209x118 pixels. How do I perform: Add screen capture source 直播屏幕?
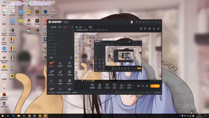(92, 86)
